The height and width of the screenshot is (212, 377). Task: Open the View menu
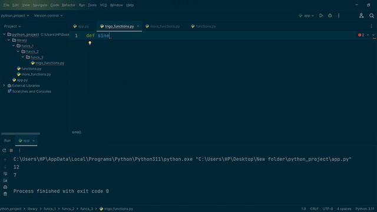pyautogui.click(x=26, y=5)
